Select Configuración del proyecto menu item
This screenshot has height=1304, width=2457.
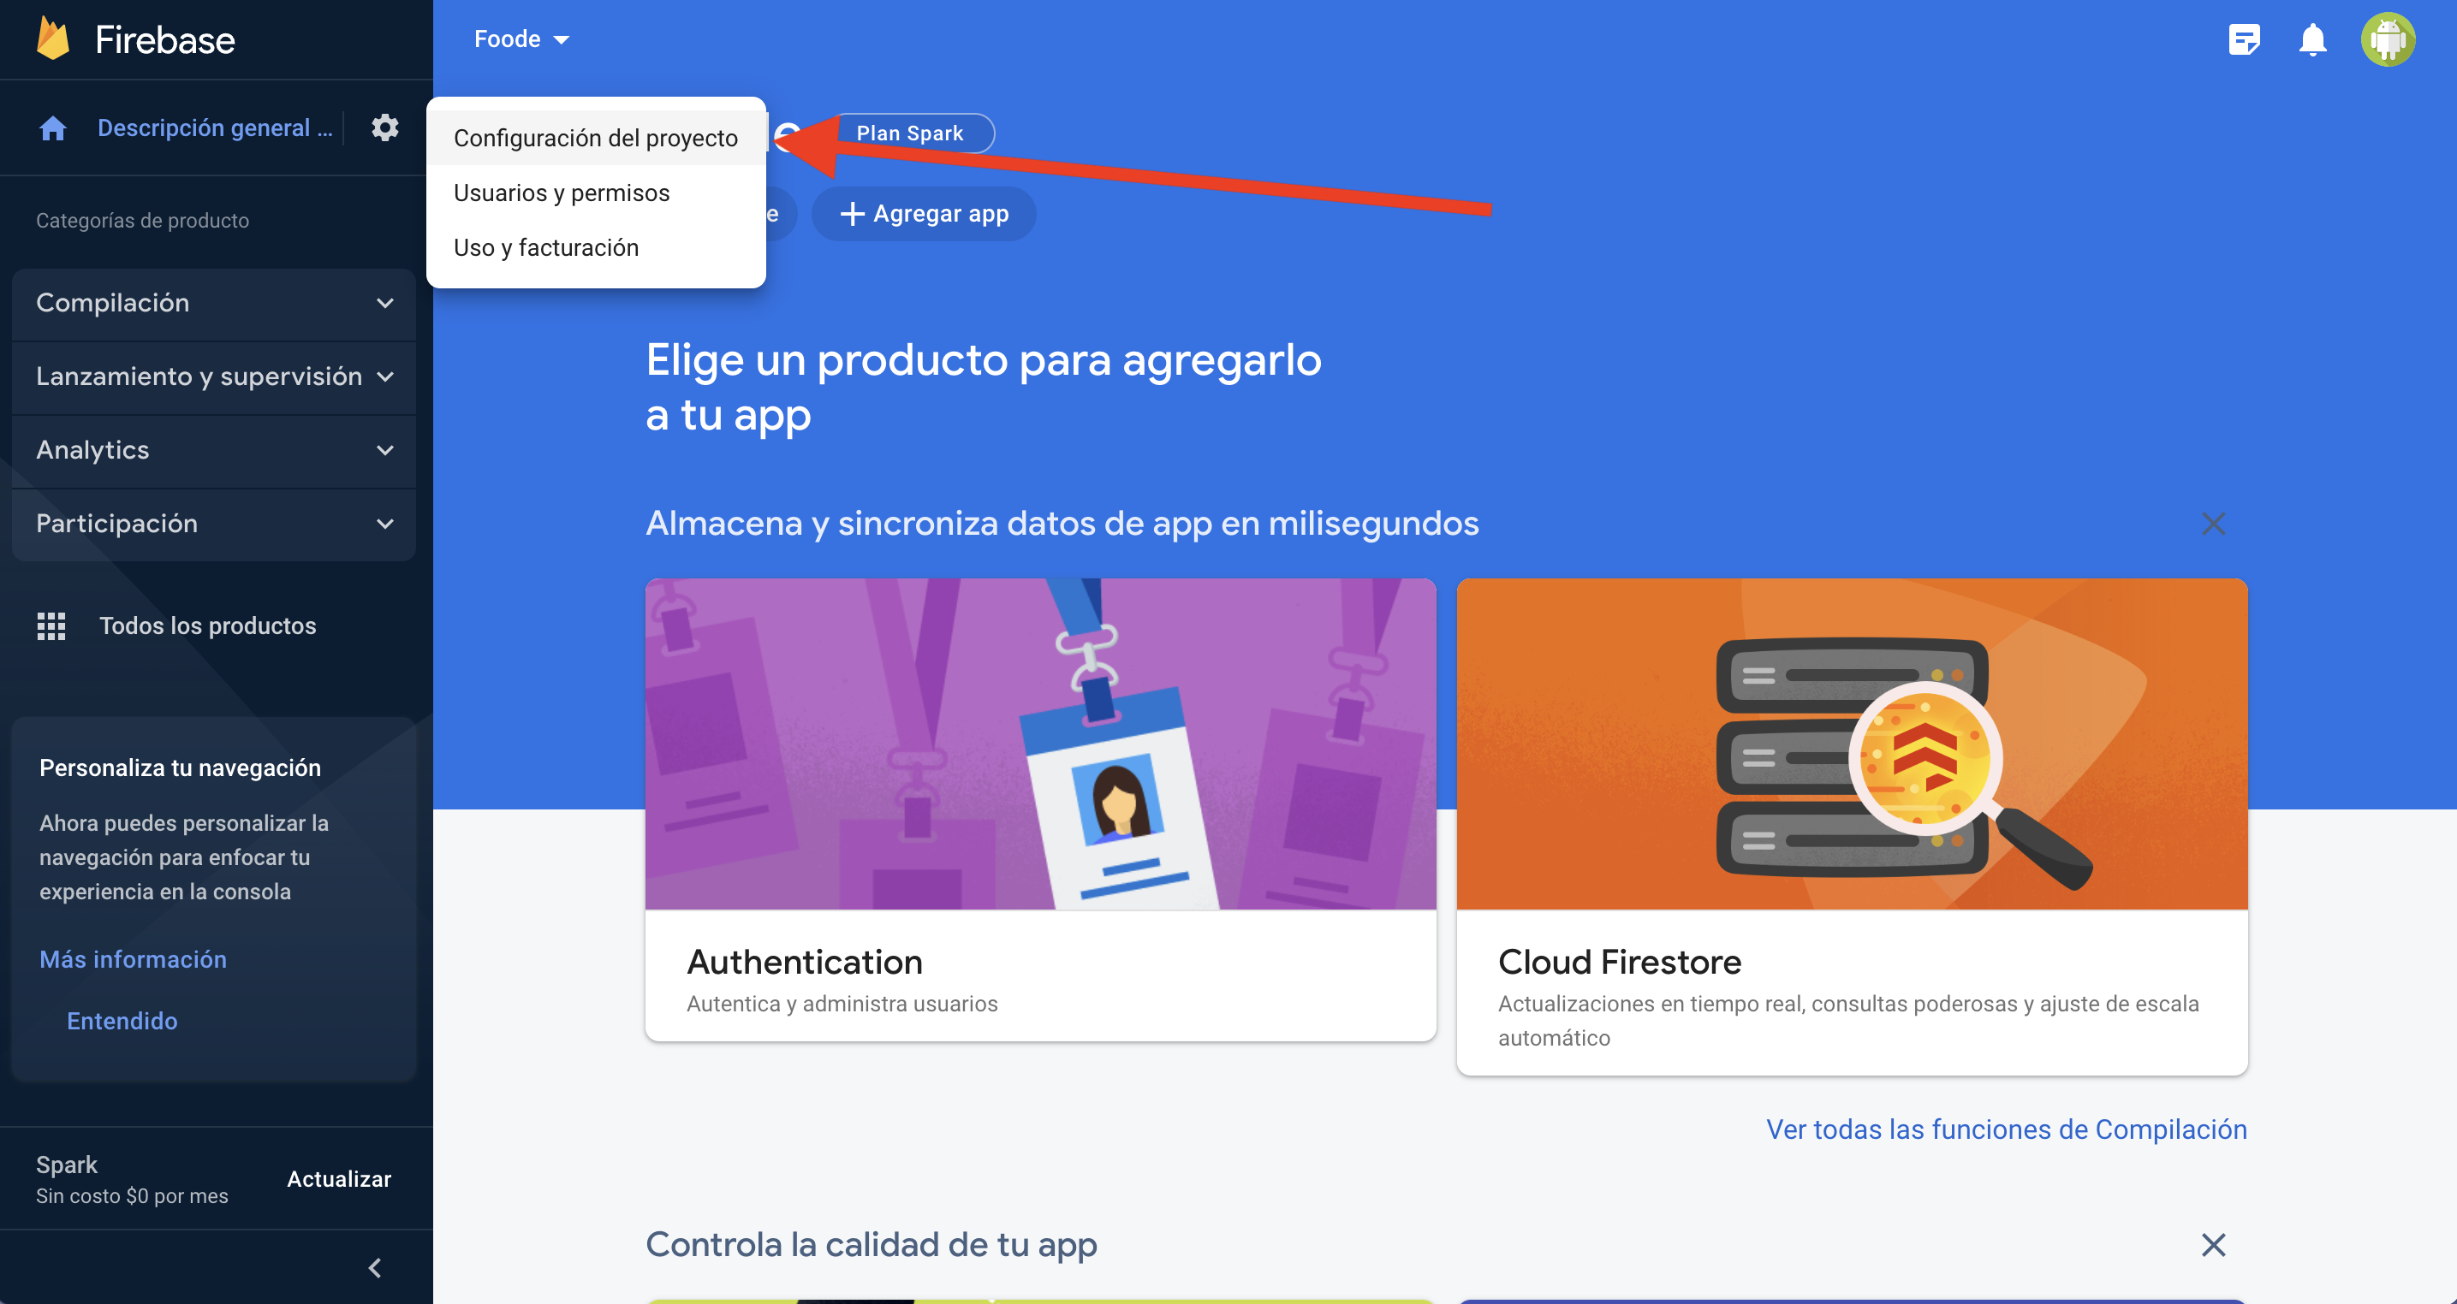click(596, 137)
